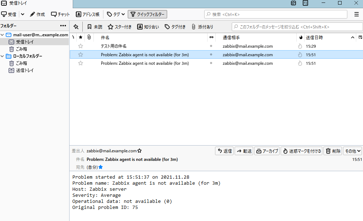The height and width of the screenshot is (221, 363).
Task: Open the その他 dropdown in message header
Action: tap(352, 151)
